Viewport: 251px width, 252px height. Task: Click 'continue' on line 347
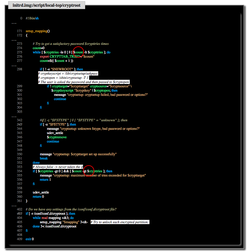tap(53, 141)
